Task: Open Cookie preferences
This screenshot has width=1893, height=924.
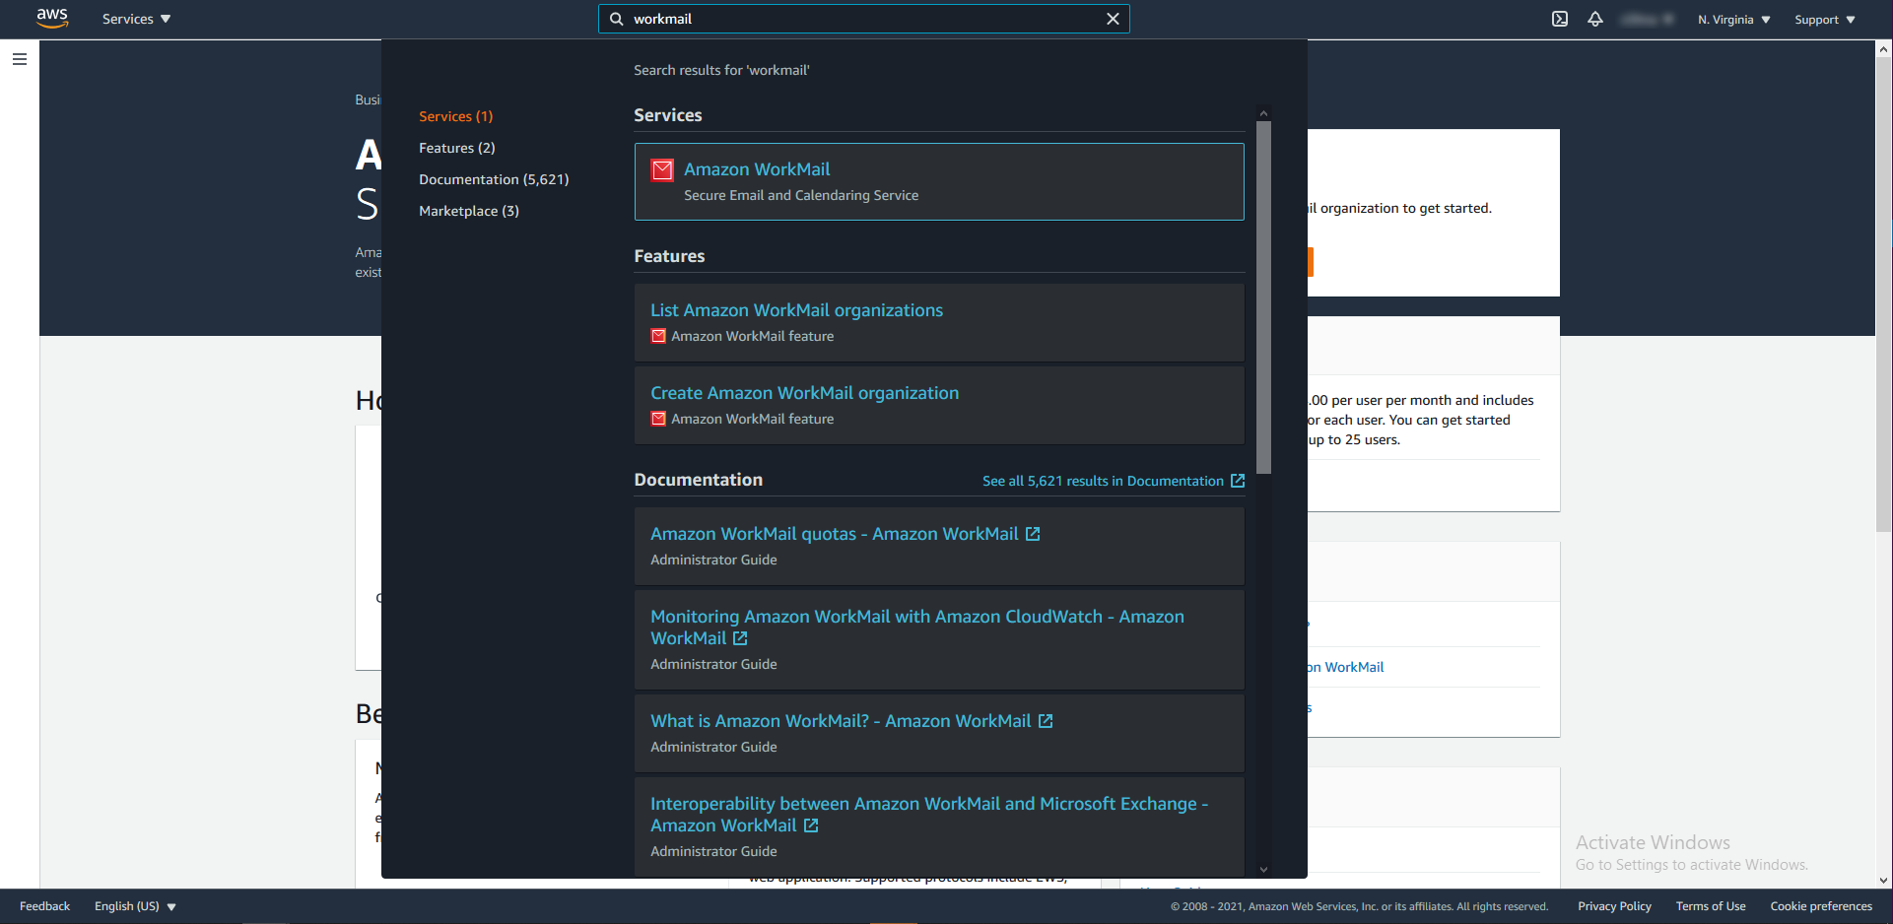Action: pos(1820,906)
